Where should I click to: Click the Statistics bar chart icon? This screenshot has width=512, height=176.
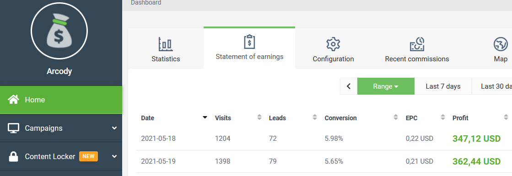pos(166,44)
